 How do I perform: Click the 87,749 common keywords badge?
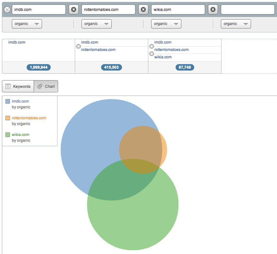[x=185, y=67]
